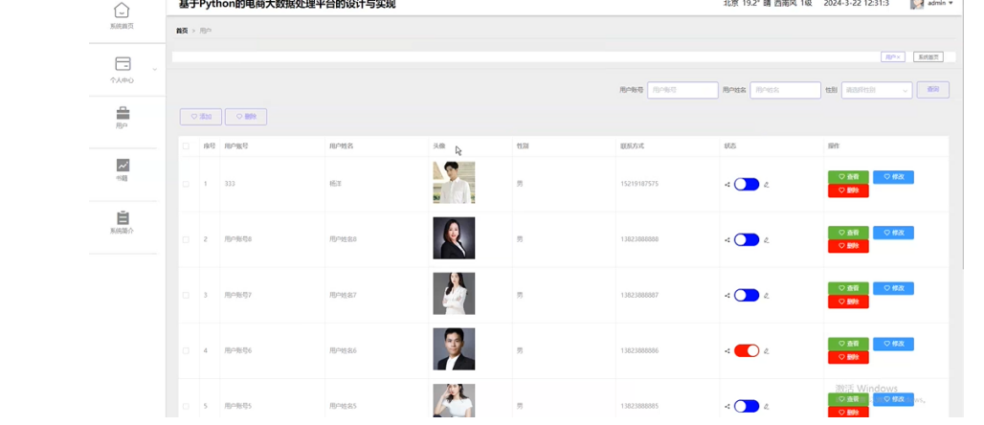Open 个人中心 card icon in sidebar
The height and width of the screenshot is (425, 984).
[x=123, y=64]
